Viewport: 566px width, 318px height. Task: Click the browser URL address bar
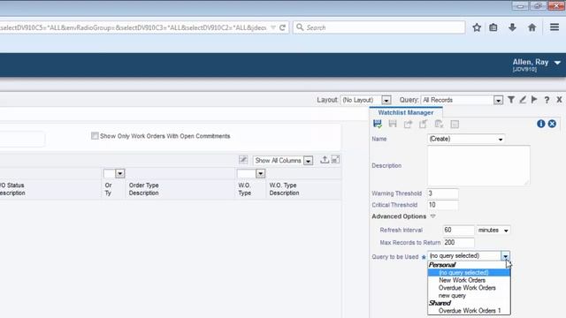coord(134,27)
